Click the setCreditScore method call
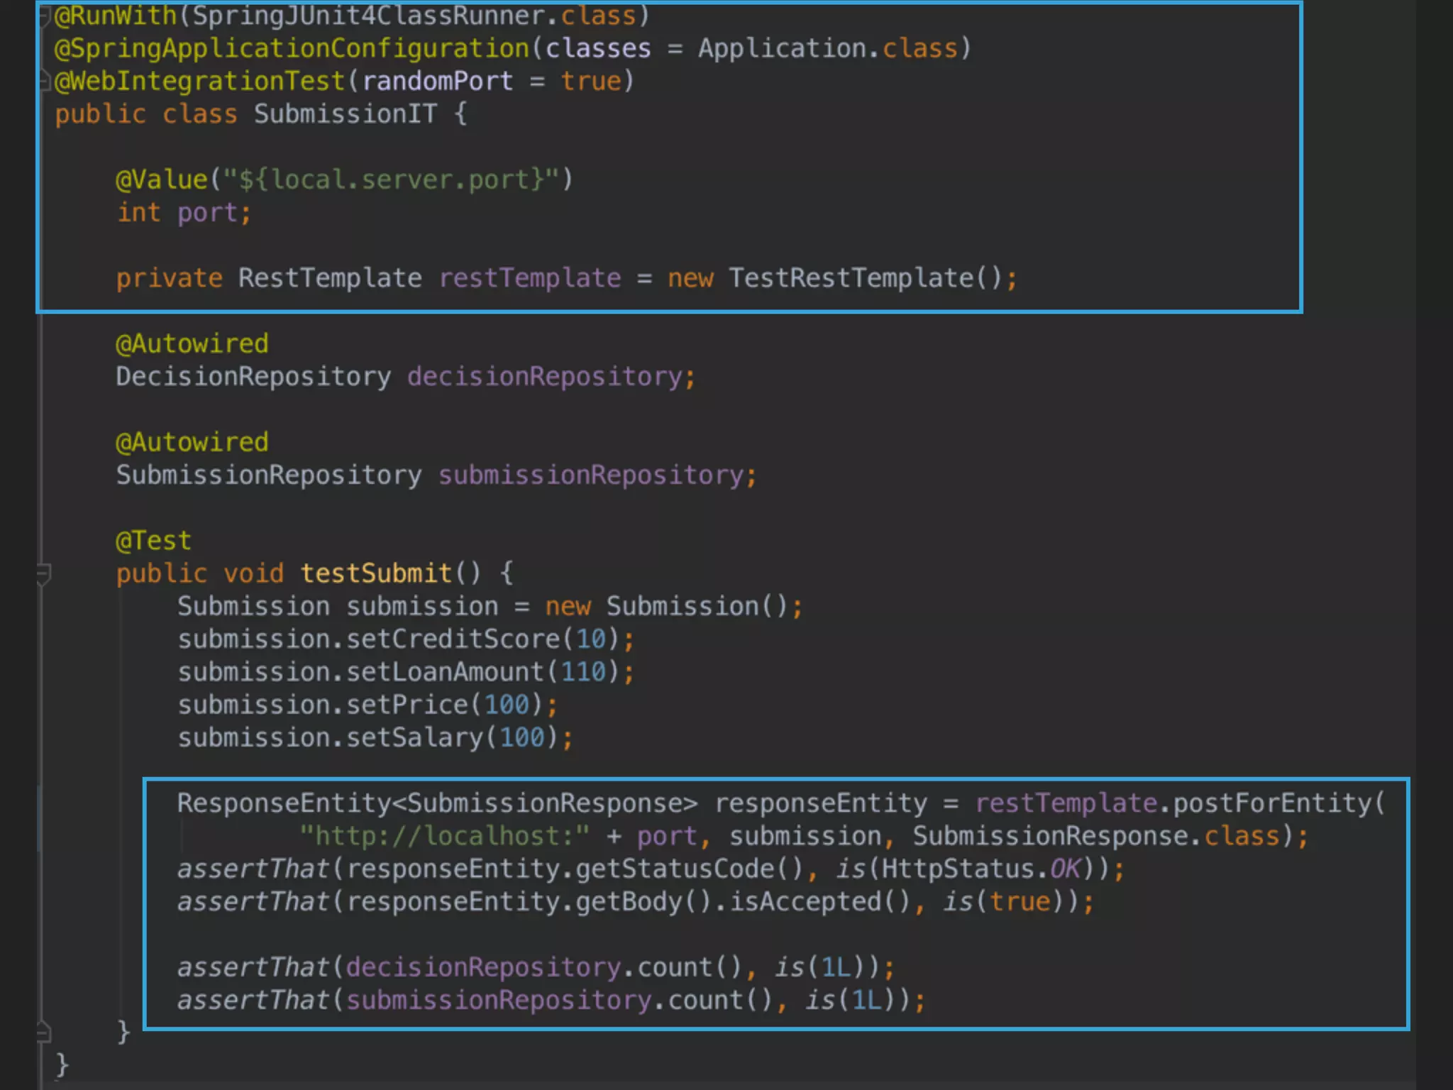The height and width of the screenshot is (1090, 1453). pos(453,639)
